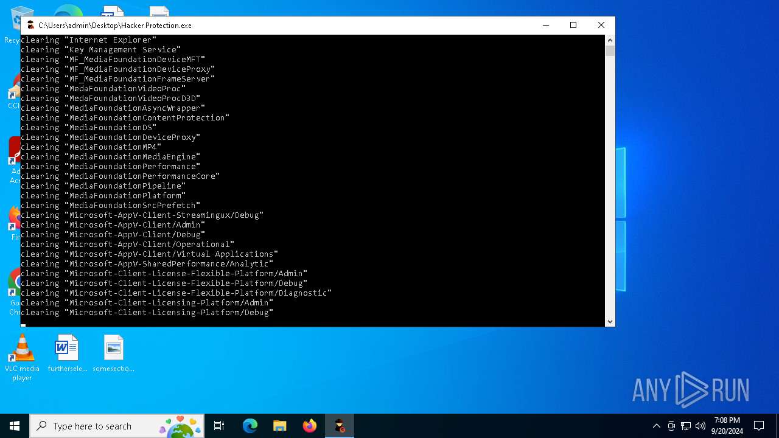The image size is (779, 438).
Task: Click the "MediaFoundationSrcPrefetch" line
Action: [x=111, y=205]
